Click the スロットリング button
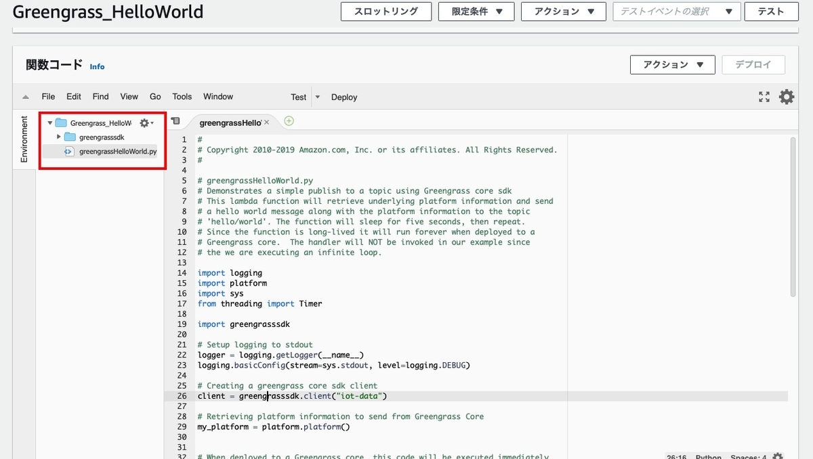Screen dimensions: 813x459 coord(385,12)
